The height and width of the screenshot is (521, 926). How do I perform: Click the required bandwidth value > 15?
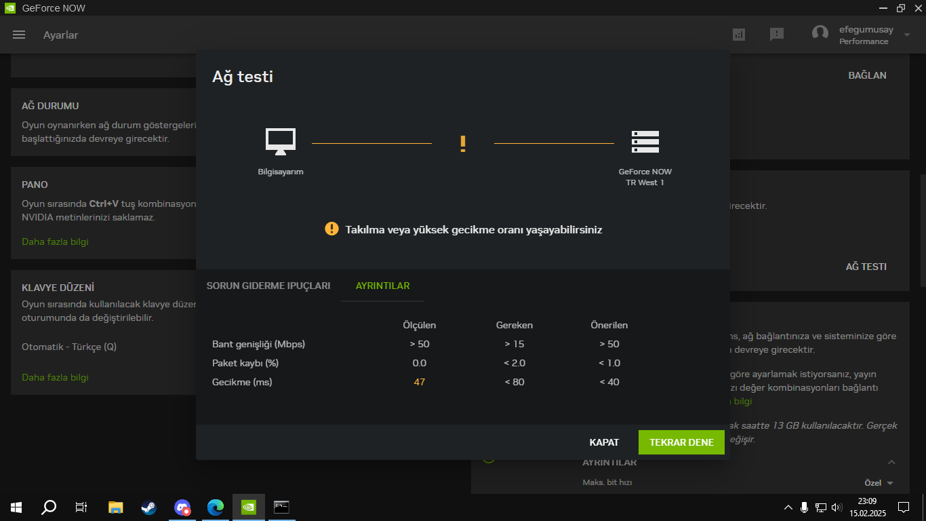[x=515, y=344]
